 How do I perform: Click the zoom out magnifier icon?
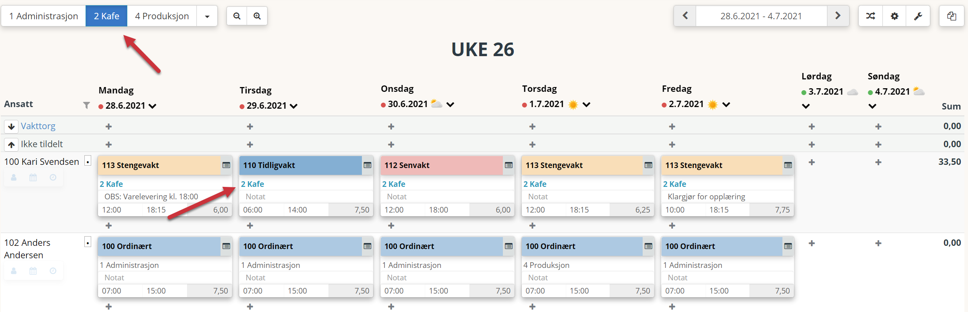coord(237,16)
